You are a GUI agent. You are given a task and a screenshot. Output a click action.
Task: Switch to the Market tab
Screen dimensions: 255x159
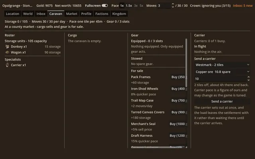(x=72, y=14)
